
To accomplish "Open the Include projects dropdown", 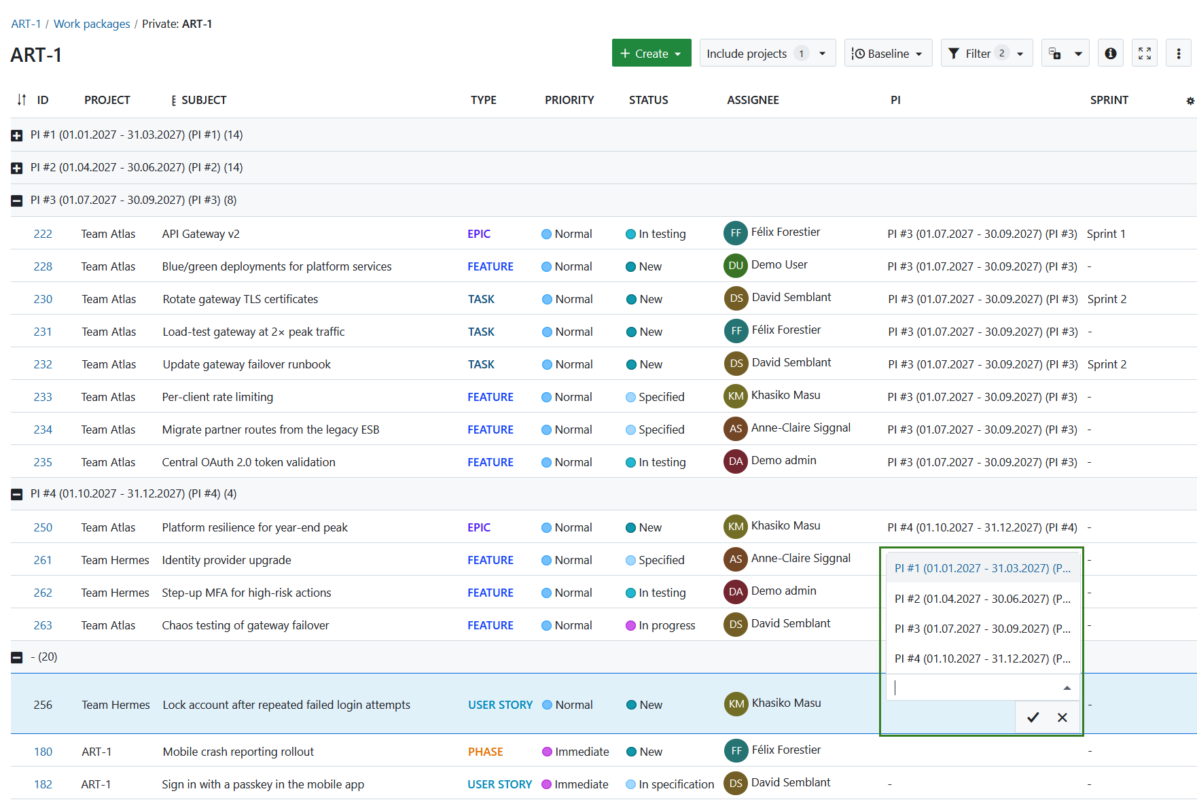I will 768,53.
